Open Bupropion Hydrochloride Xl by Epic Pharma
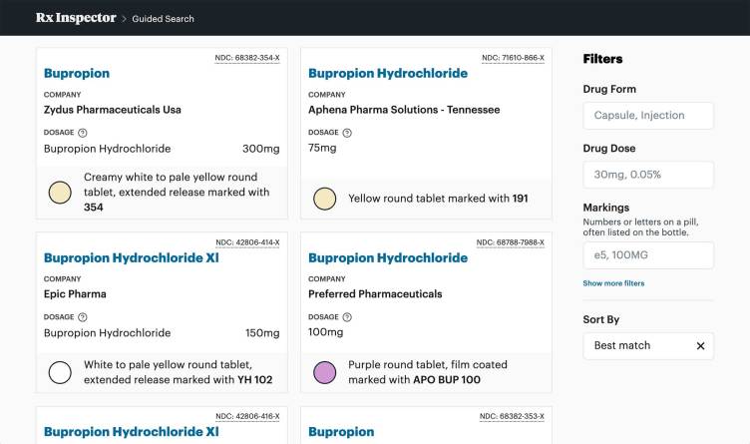Viewport: 750px width, 444px height. click(131, 257)
